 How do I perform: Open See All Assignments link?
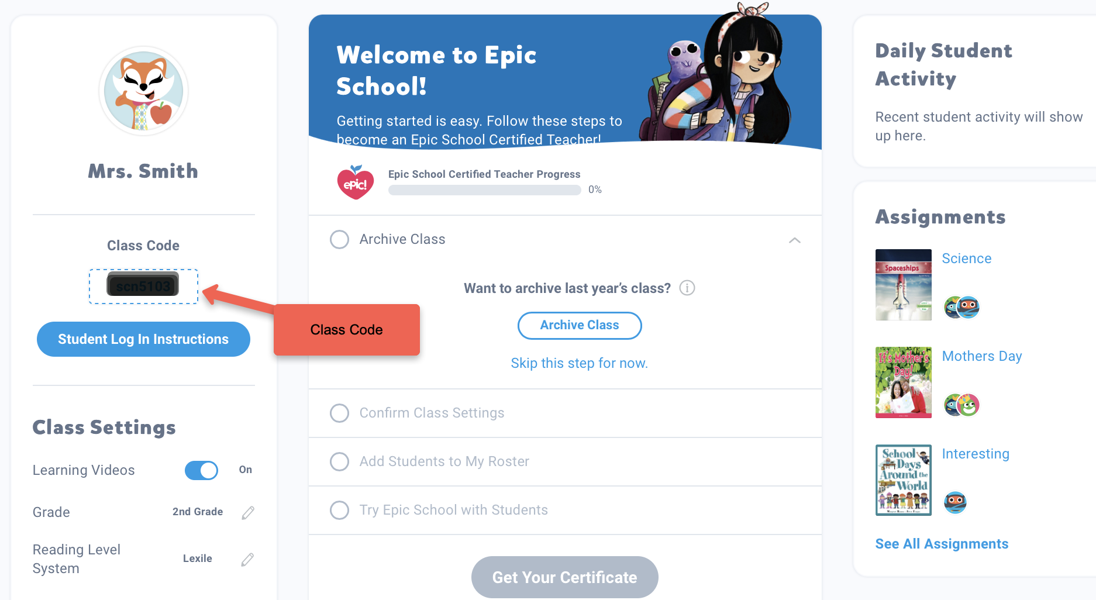(x=942, y=544)
